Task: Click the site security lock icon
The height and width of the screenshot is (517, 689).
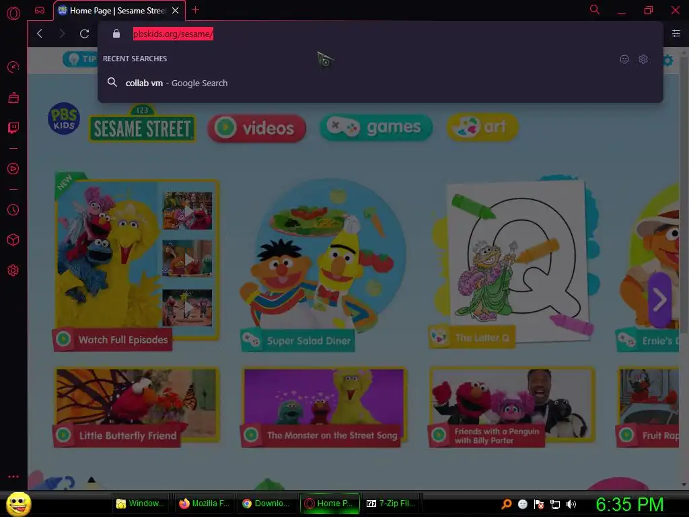Action: (116, 34)
